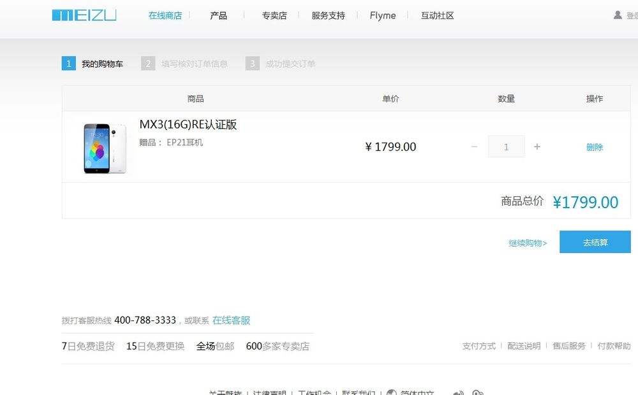Click gift text EP21耳机
638x395 pixels.
click(x=185, y=142)
